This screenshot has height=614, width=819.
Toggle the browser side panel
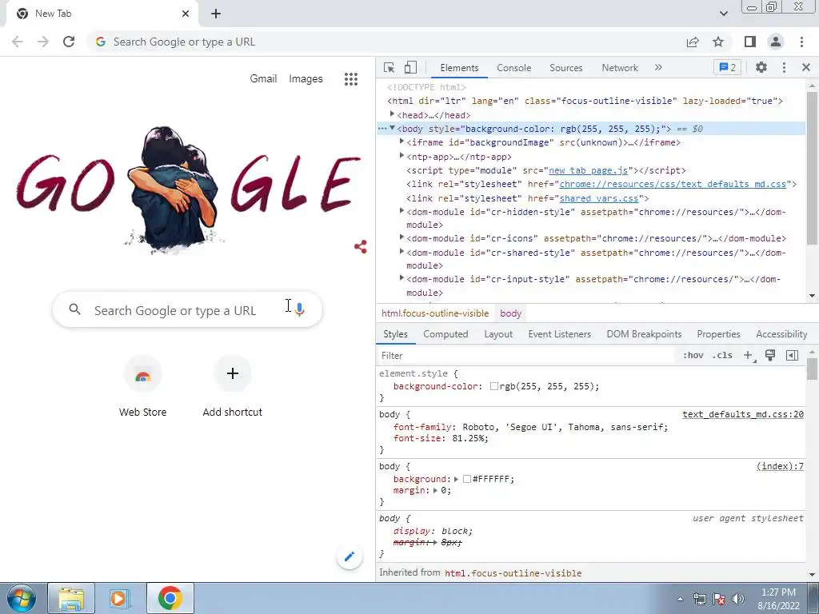(750, 42)
